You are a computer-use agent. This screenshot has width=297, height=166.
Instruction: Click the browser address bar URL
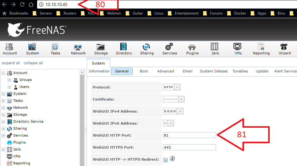[56, 4]
